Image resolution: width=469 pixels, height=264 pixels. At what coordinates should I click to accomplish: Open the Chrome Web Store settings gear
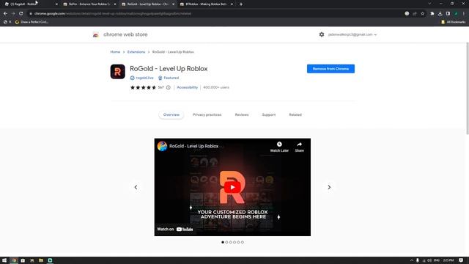(x=322, y=34)
